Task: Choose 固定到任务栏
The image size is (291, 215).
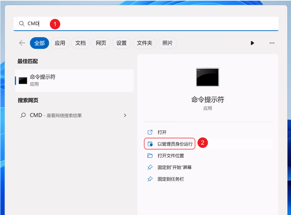Action: point(208,179)
